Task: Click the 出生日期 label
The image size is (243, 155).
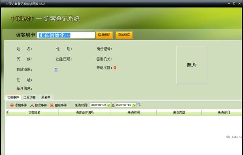Action: coord(64,59)
